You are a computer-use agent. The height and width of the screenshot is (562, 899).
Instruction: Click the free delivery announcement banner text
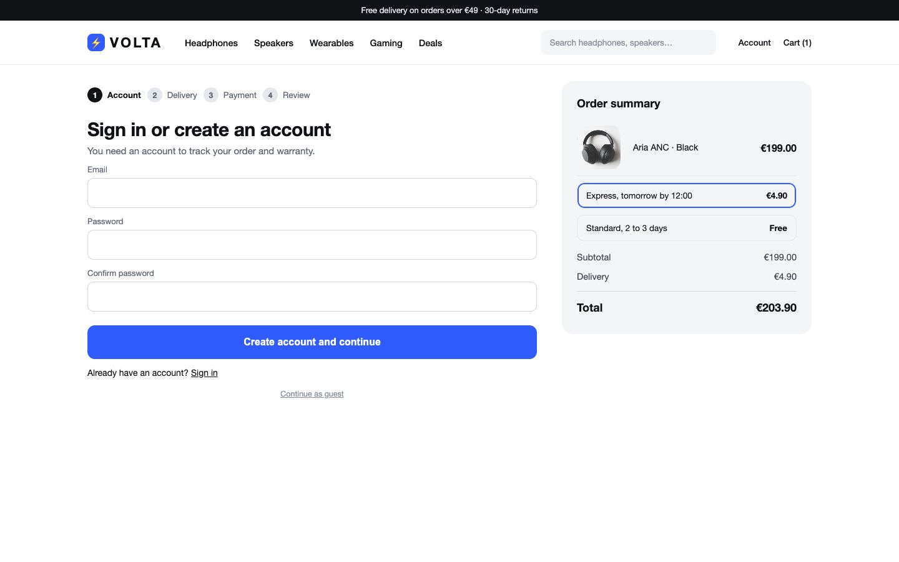point(449,11)
